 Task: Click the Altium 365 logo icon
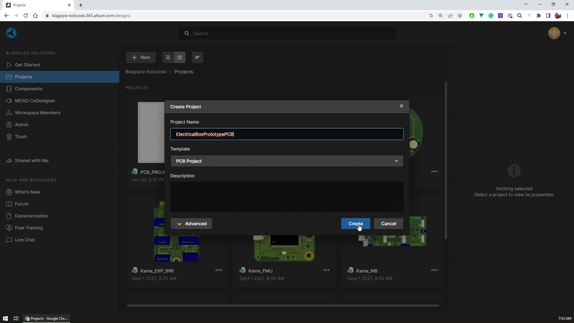click(11, 33)
